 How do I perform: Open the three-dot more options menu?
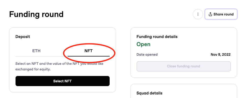click(198, 14)
